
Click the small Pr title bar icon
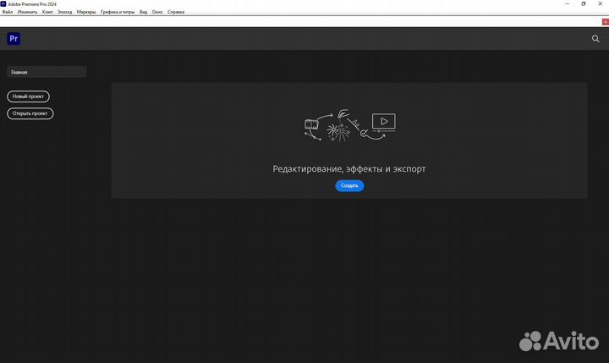[3, 4]
